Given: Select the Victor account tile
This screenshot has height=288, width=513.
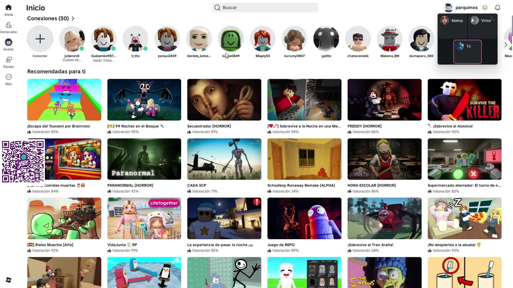Looking at the screenshot, I should pyautogui.click(x=482, y=26).
